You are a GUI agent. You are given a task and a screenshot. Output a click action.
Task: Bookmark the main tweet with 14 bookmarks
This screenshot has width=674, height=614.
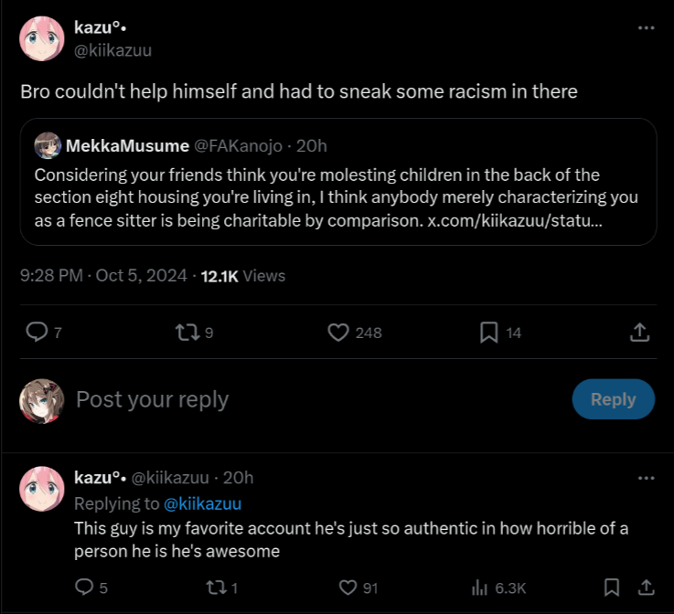(488, 333)
